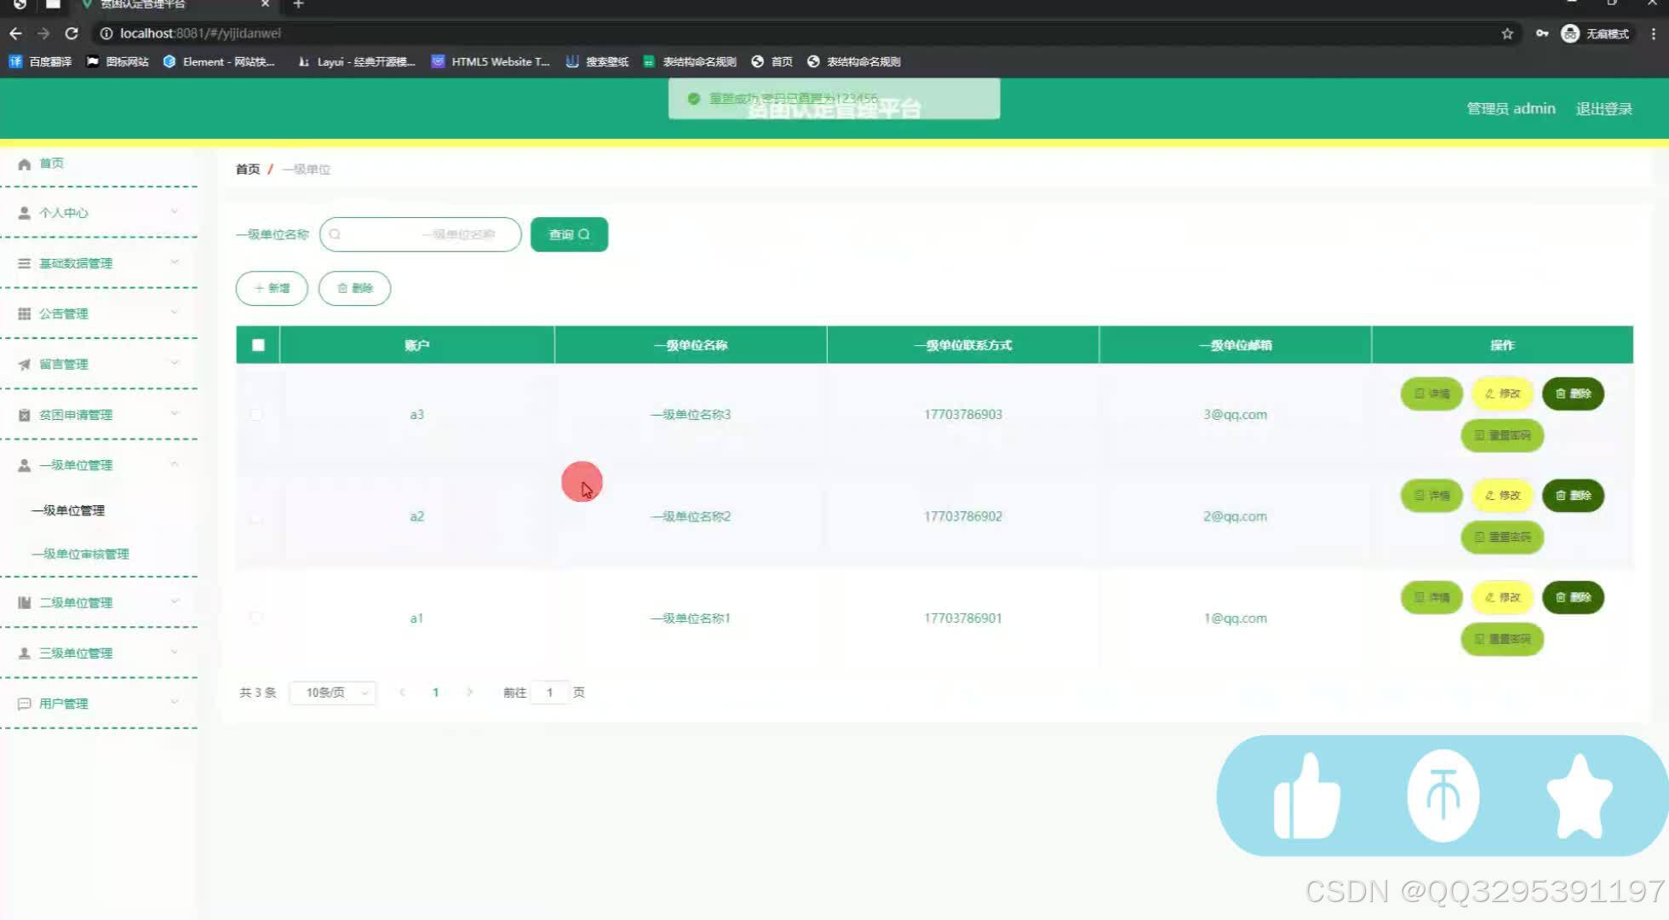
Task: Bookmark this page with star icon
Action: 1507,33
